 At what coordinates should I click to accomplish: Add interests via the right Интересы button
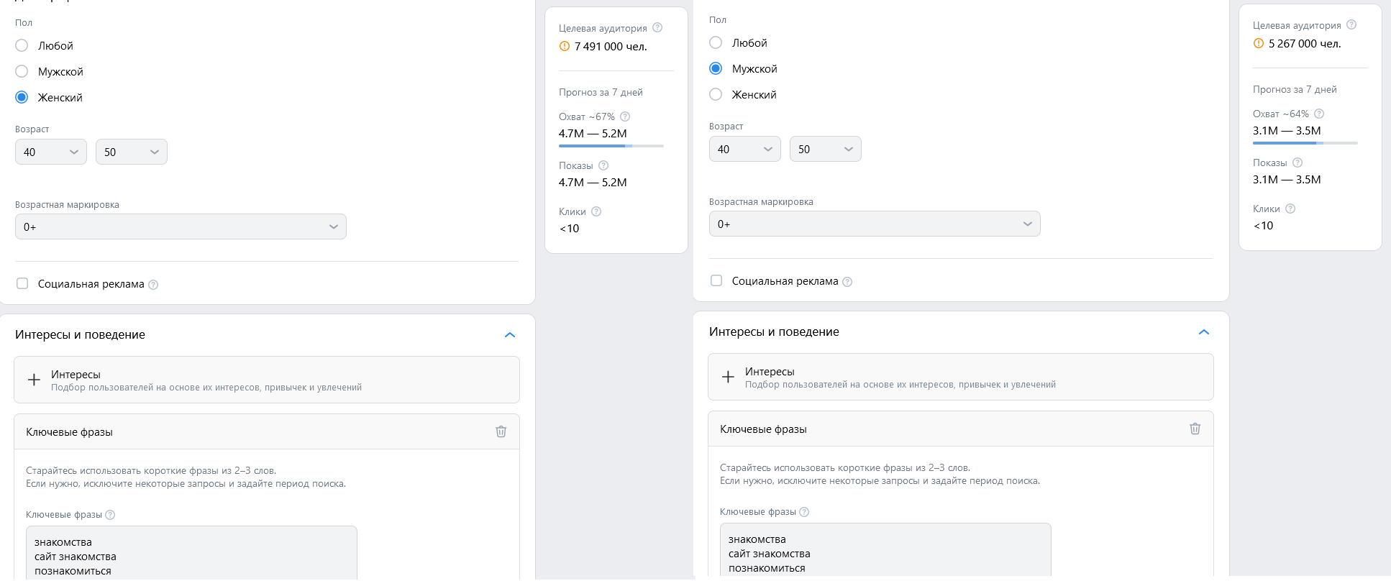point(960,377)
